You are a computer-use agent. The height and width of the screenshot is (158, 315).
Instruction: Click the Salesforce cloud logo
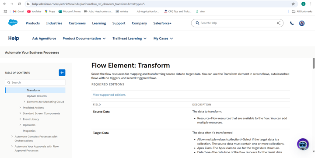13,22
